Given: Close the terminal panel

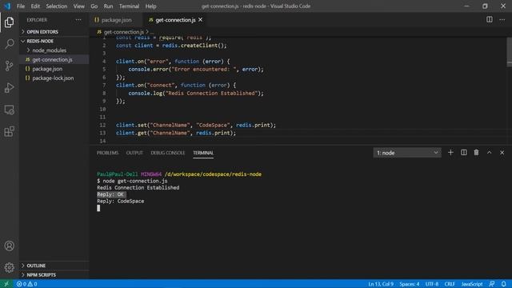Looking at the screenshot, I should tap(502, 153).
